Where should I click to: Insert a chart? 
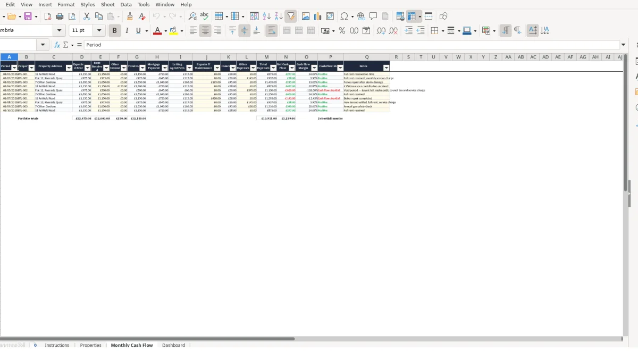coord(318,16)
